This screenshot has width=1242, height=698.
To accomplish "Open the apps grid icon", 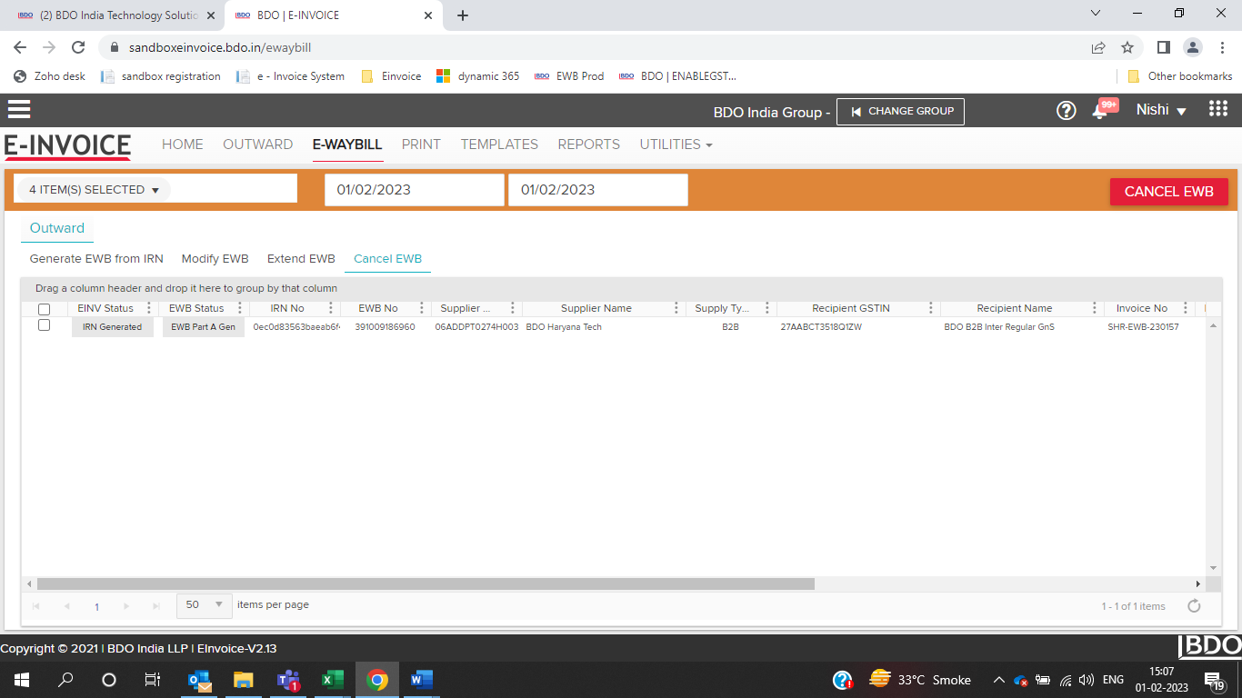I will [x=1218, y=109].
